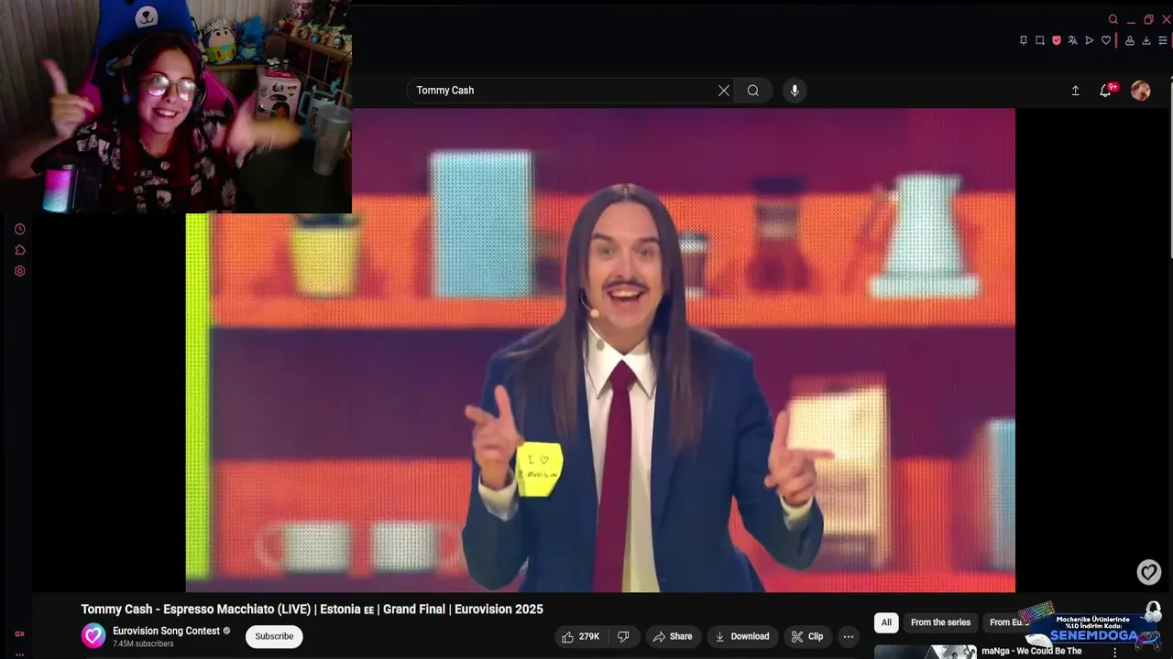Open the maNga - We Could Be The video
The image size is (1173, 659).
1031,652
